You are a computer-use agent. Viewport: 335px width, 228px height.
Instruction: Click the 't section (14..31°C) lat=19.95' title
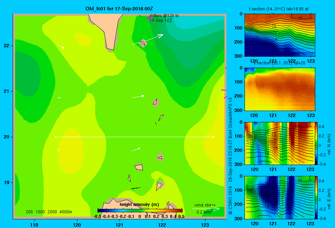tap(279, 9)
